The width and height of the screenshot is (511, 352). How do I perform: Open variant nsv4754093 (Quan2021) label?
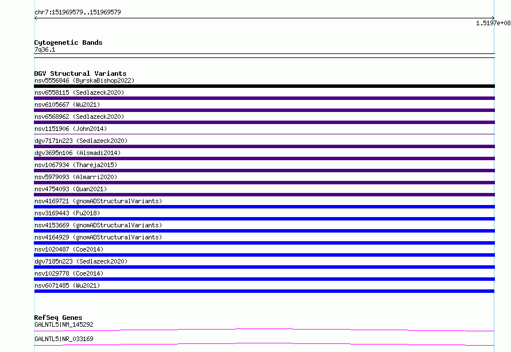(x=71, y=189)
